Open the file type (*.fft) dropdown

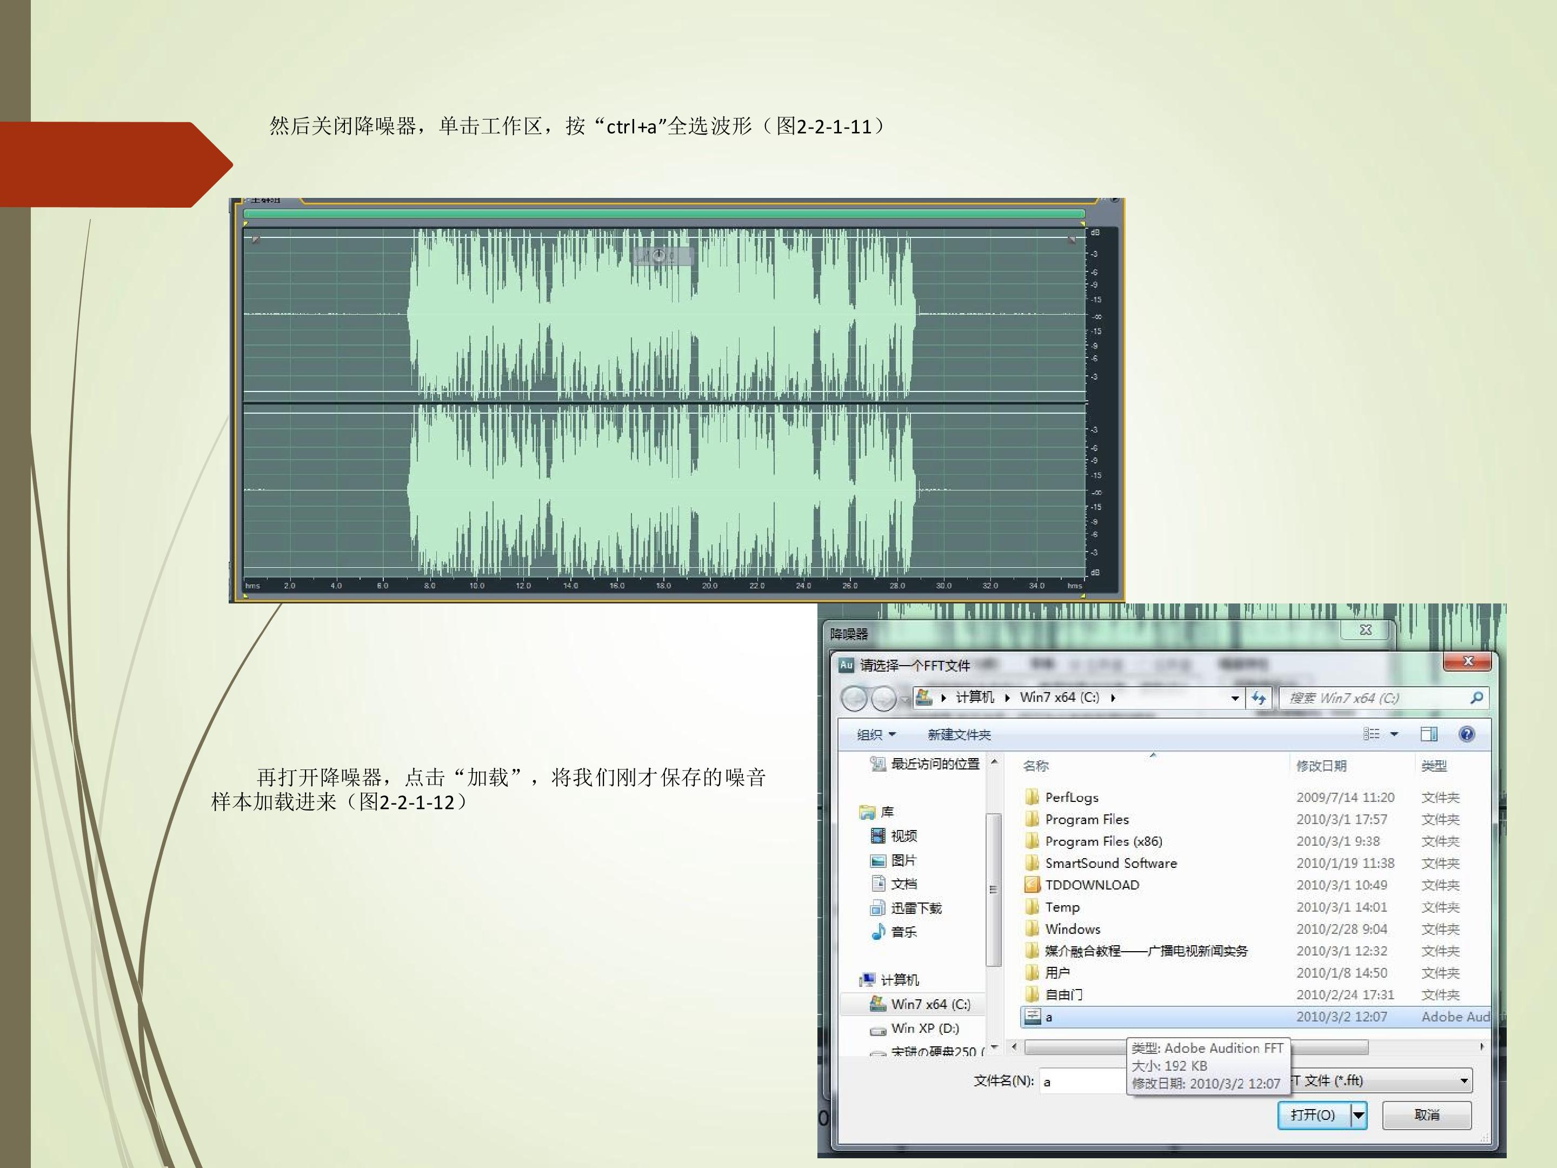[x=1463, y=1081]
